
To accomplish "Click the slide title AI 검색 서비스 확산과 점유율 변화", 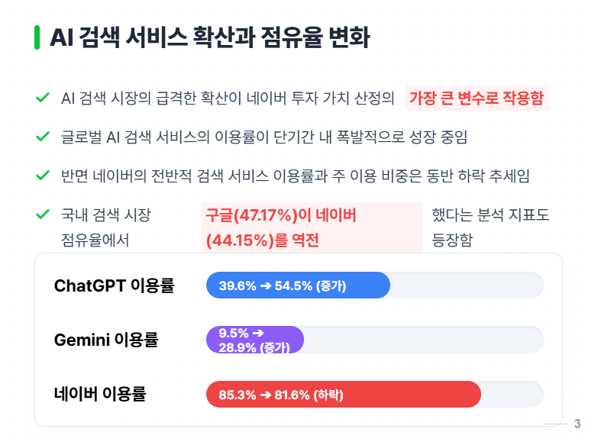I will pos(210,37).
